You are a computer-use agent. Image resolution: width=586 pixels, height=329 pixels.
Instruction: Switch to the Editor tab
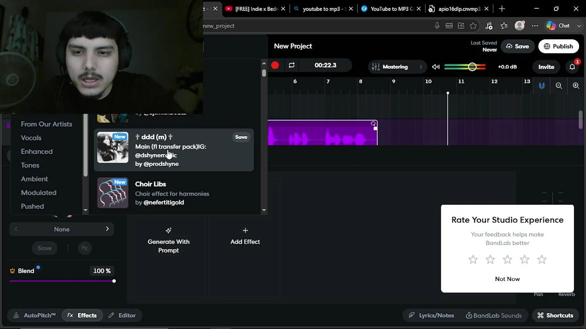coord(122,315)
